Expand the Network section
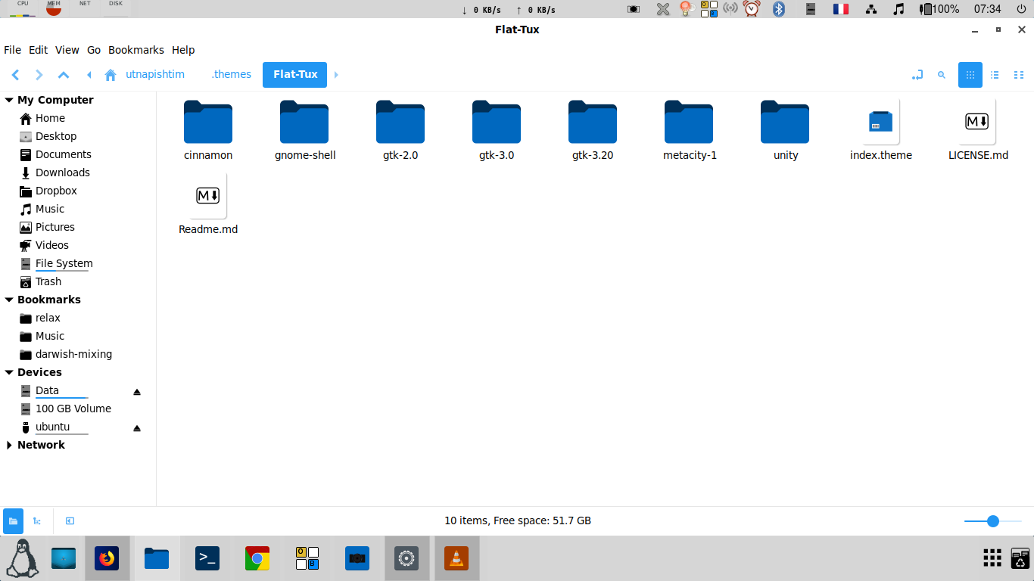Viewport: 1034px width, 581px height. click(9, 445)
